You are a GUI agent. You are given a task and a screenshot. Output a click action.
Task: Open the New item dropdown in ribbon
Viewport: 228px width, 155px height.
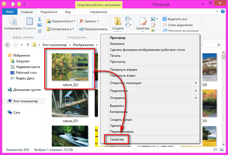128,19
